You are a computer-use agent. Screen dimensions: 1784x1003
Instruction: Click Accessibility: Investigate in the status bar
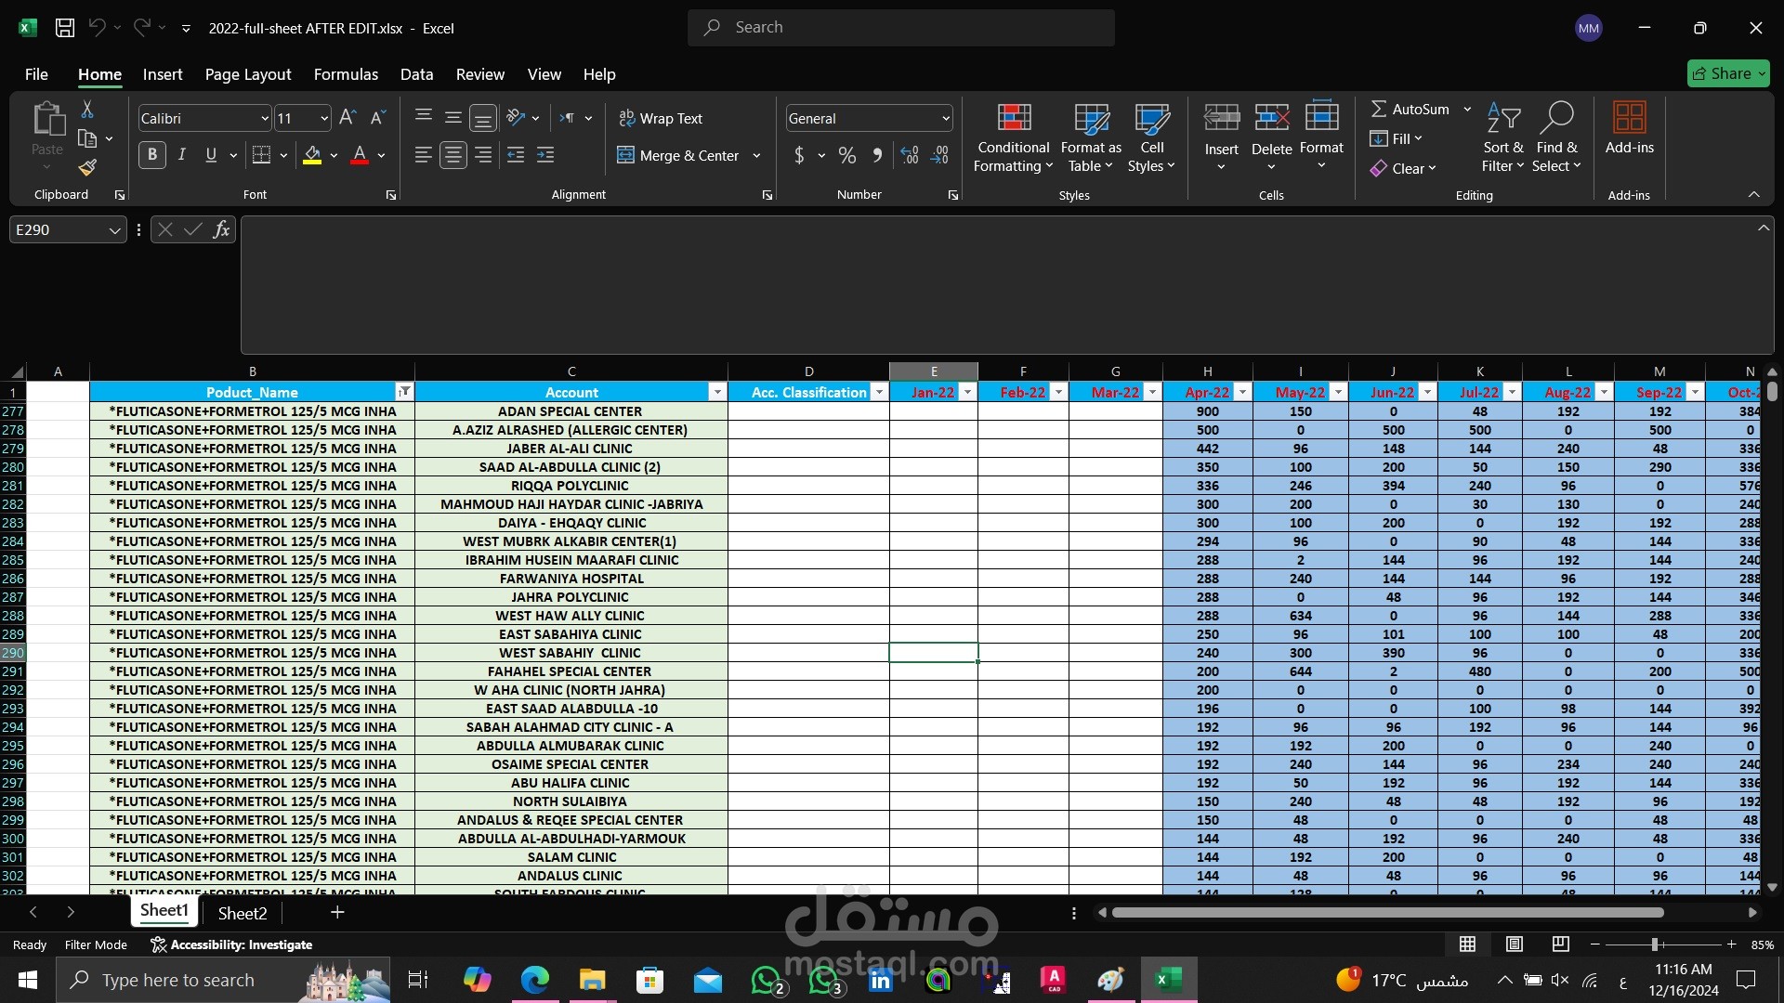(232, 944)
